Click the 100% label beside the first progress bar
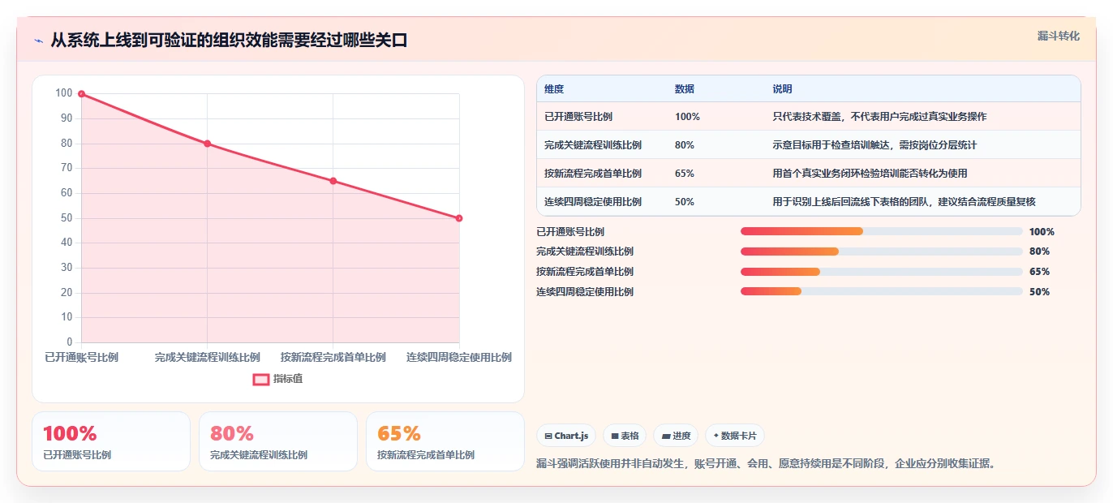Image resolution: width=1113 pixels, height=503 pixels. (1042, 231)
